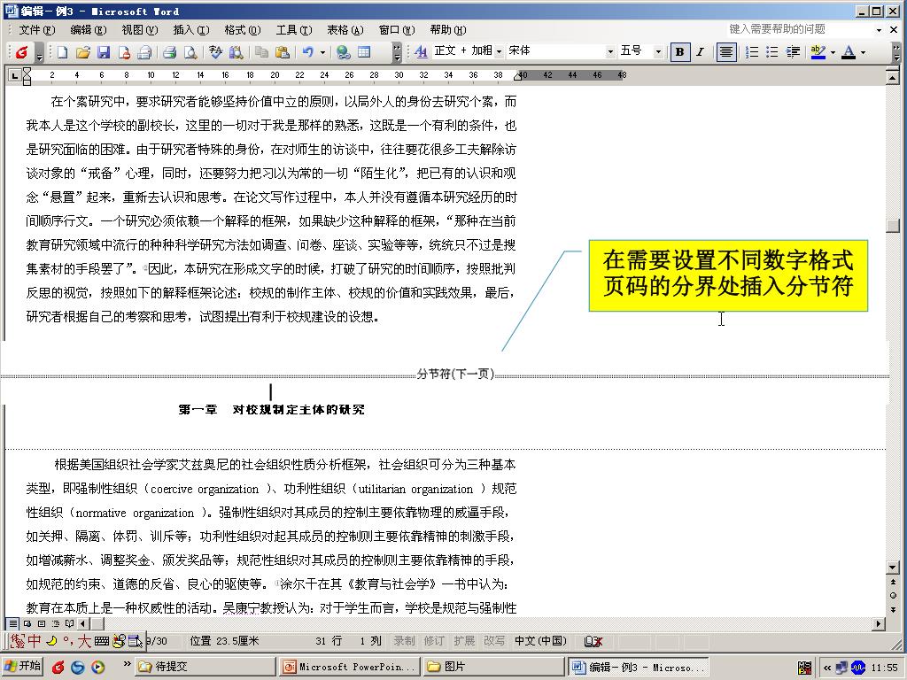Click the Research binoculars book icon
The height and width of the screenshot is (680, 907).
click(236, 52)
